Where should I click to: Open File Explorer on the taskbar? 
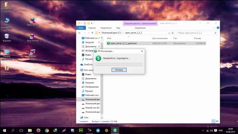coord(30,131)
